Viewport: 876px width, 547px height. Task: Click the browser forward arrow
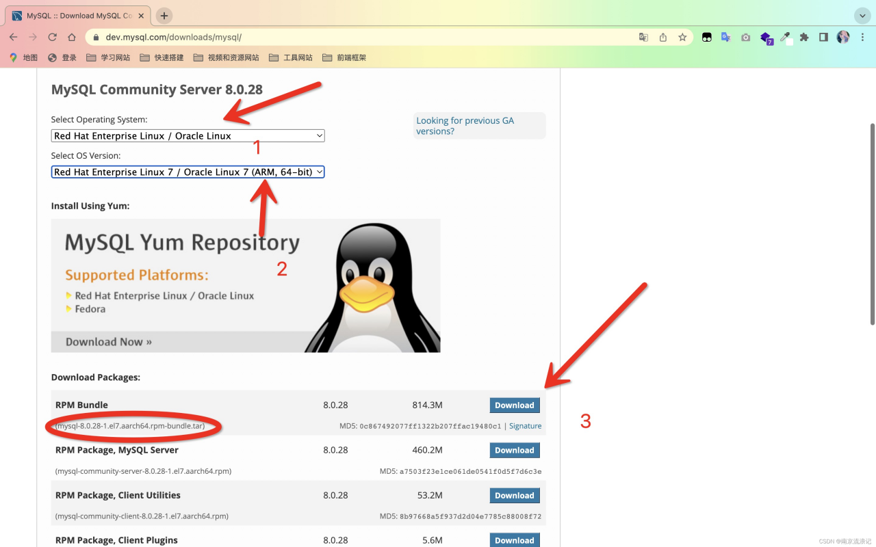33,37
